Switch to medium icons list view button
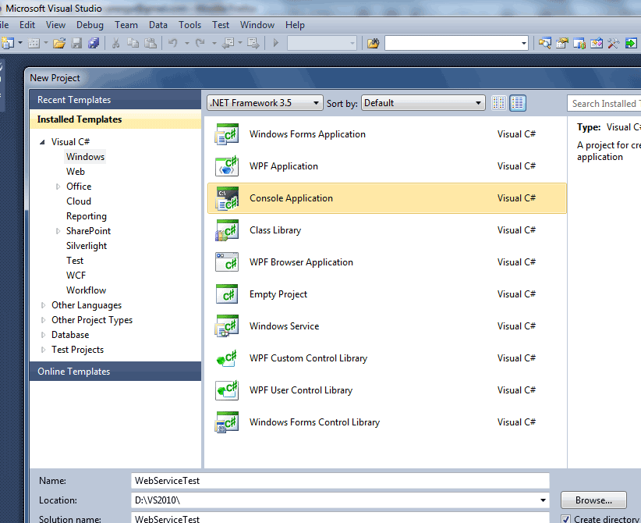Image resolution: width=641 pixels, height=523 pixels. click(518, 103)
